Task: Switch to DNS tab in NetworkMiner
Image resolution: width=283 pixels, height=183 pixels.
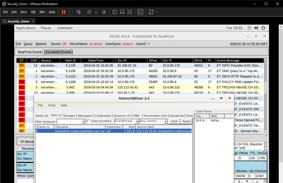Action: [x=136, y=116]
